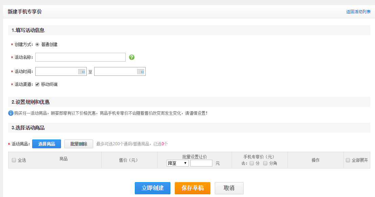This screenshot has width=375, height=197.
Task: Click the 选择商品 button
Action: [x=47, y=144]
